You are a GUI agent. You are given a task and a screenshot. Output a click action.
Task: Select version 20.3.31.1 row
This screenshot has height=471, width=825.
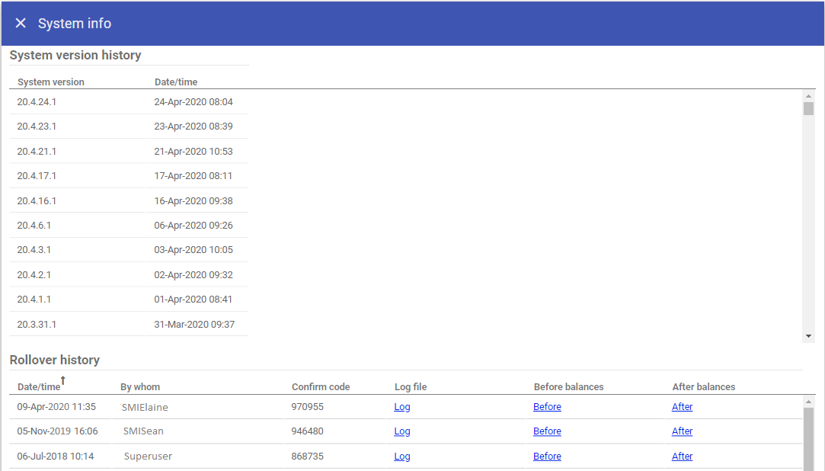tap(37, 325)
